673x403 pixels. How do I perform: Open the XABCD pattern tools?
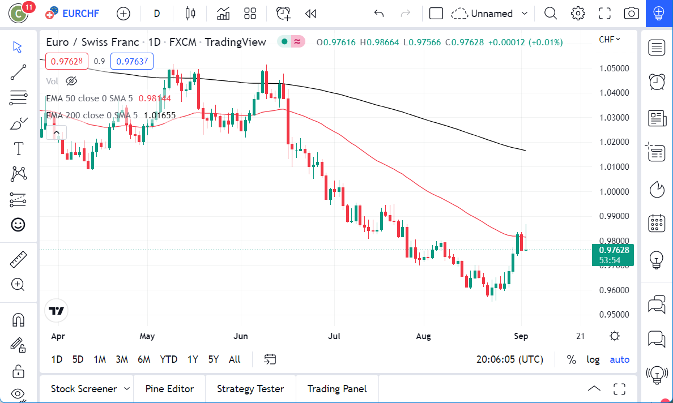(18, 174)
